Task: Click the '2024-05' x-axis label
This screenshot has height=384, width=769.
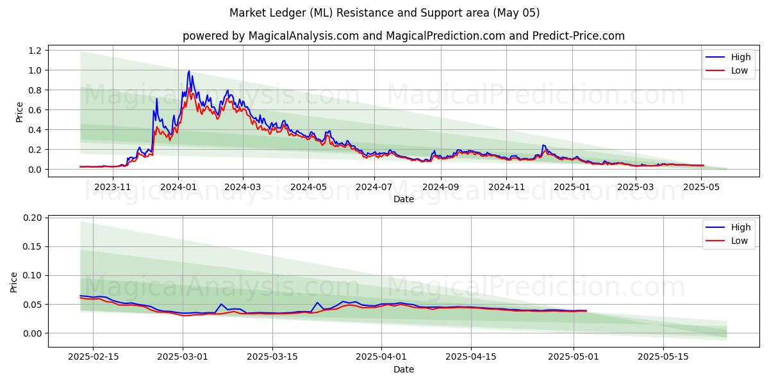Action: click(x=308, y=187)
